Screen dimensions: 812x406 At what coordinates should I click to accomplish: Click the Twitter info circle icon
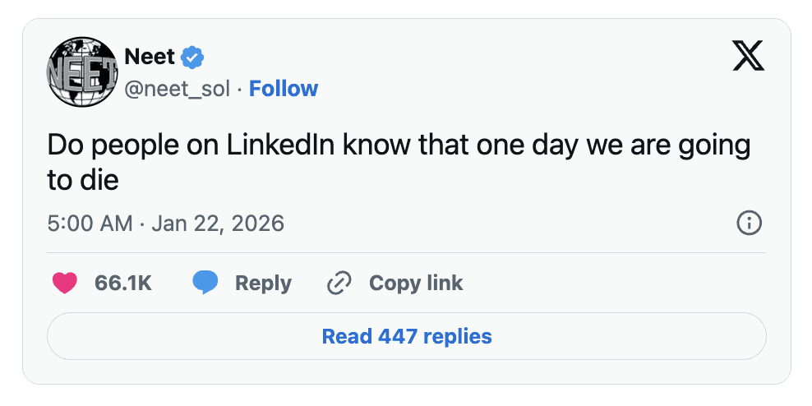point(749,223)
